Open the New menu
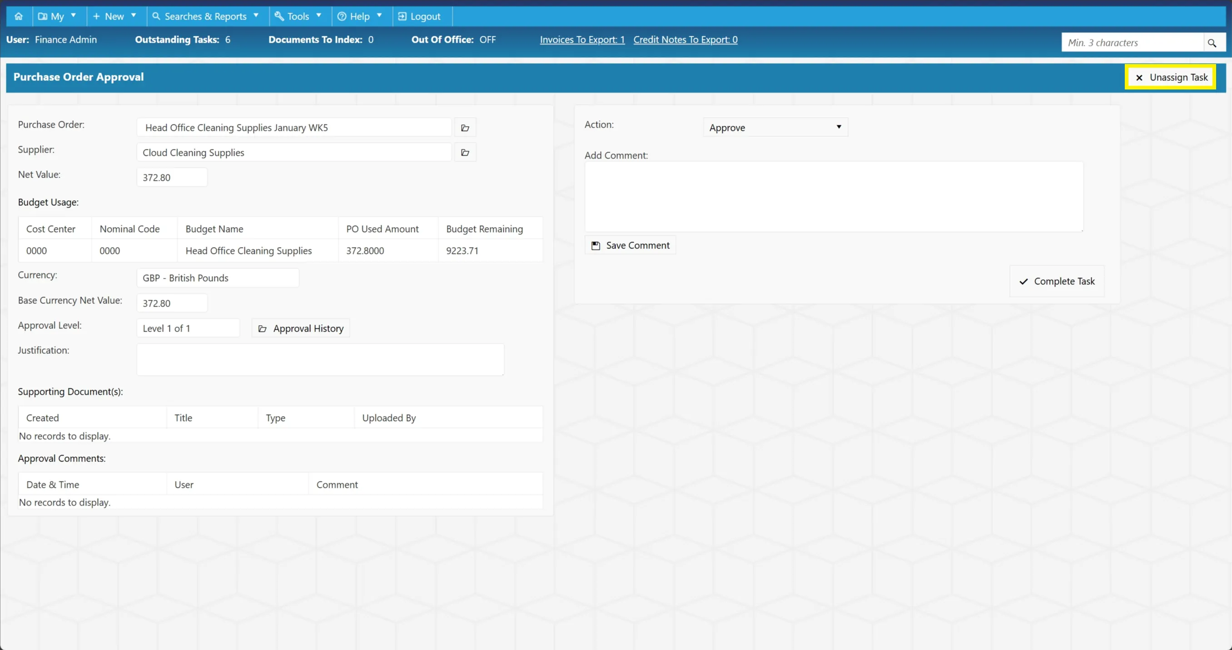The width and height of the screenshot is (1232, 650). pyautogui.click(x=115, y=16)
